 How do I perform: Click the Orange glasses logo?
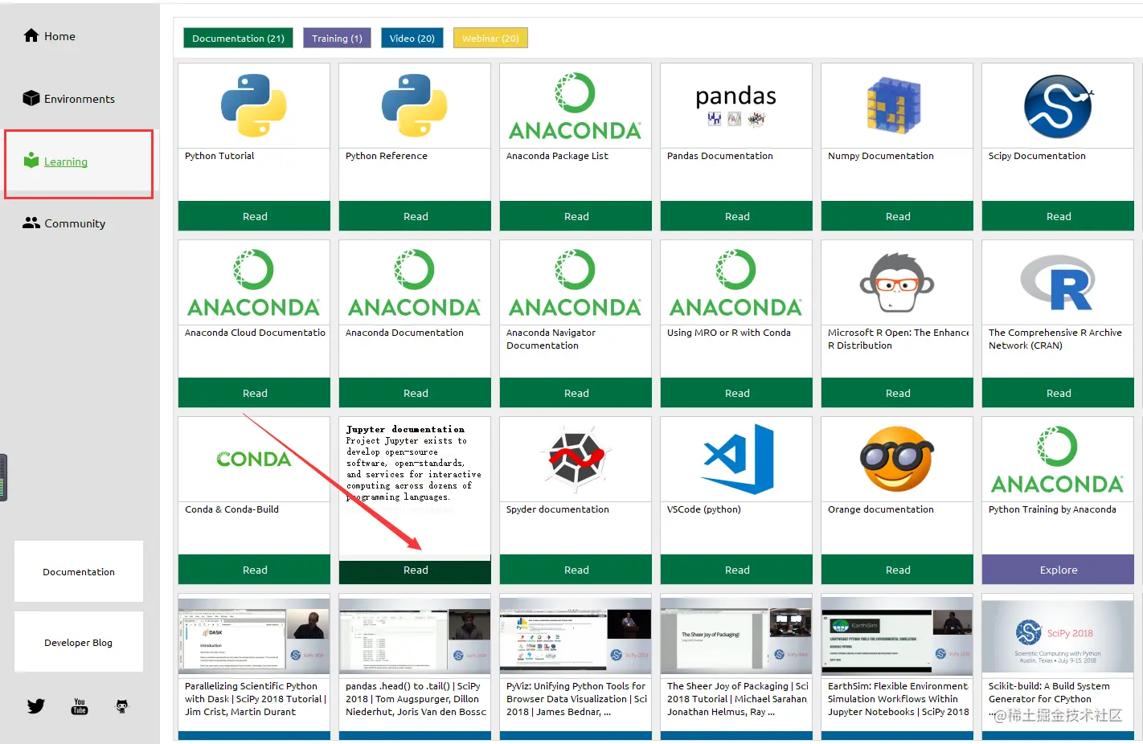click(897, 458)
